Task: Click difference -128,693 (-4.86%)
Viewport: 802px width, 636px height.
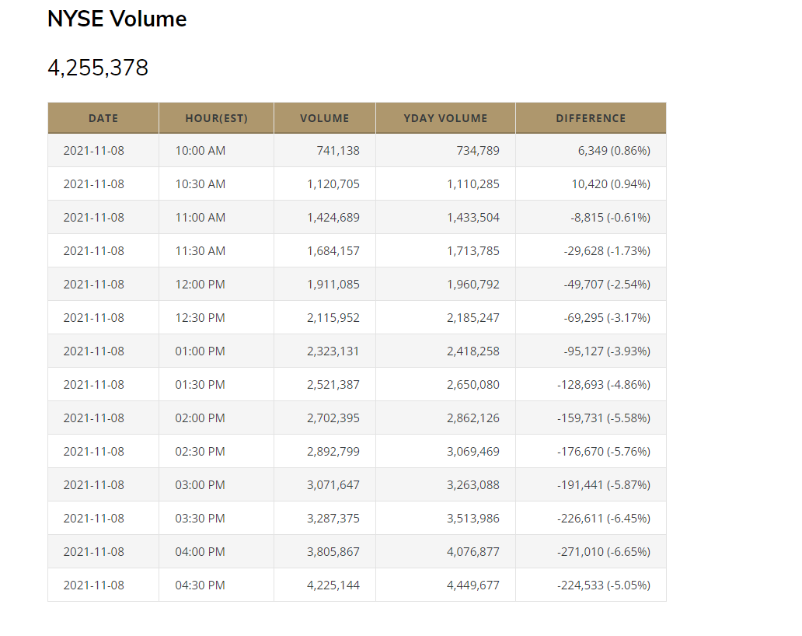Action: [604, 385]
